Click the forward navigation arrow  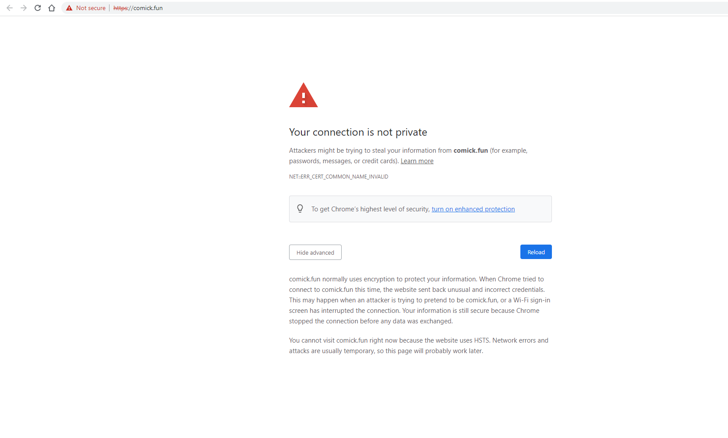[x=24, y=8]
